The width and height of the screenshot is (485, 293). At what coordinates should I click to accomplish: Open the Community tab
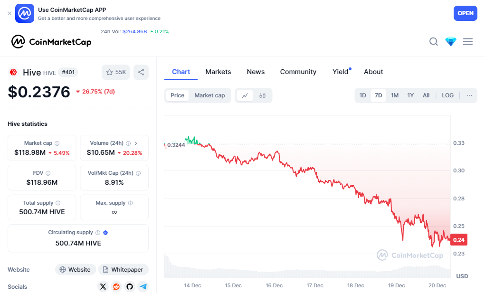coord(298,72)
